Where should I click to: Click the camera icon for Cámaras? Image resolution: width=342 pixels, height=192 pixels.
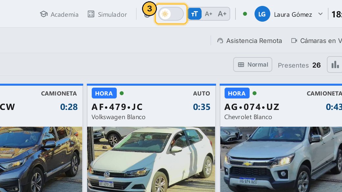point(294,41)
